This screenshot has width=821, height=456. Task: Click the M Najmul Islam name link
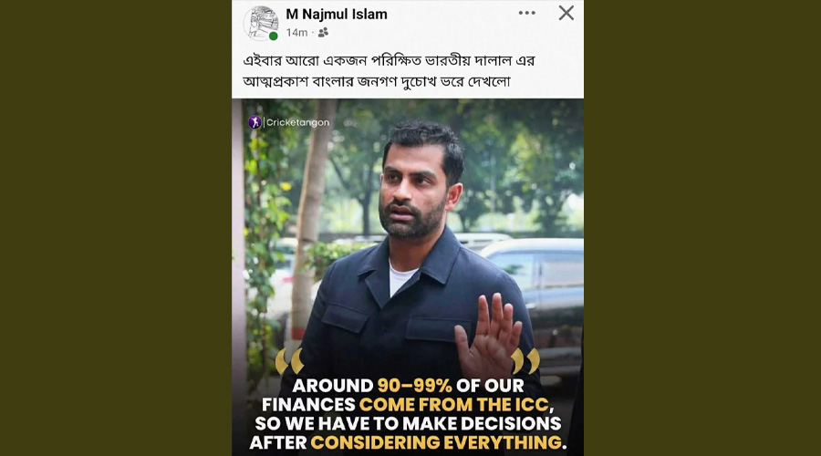[x=337, y=14]
